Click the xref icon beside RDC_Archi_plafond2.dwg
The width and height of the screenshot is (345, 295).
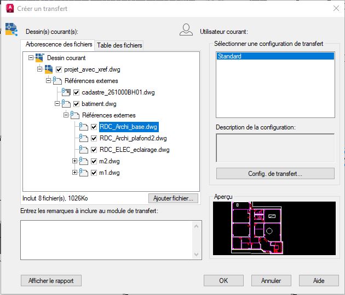[x=84, y=138]
